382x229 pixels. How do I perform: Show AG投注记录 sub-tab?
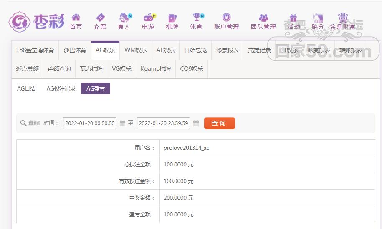pos(61,88)
